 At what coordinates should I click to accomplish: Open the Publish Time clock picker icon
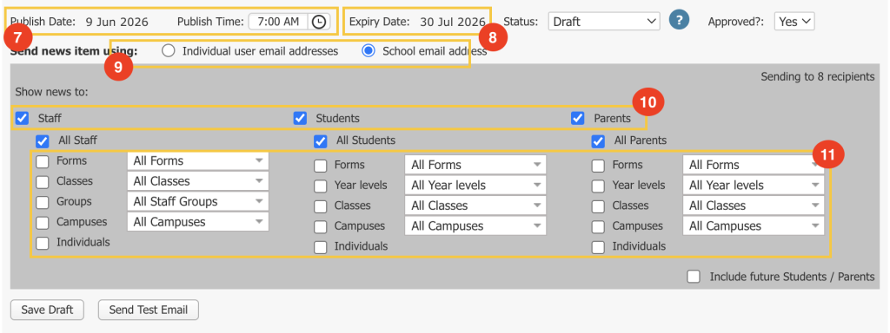pos(320,22)
